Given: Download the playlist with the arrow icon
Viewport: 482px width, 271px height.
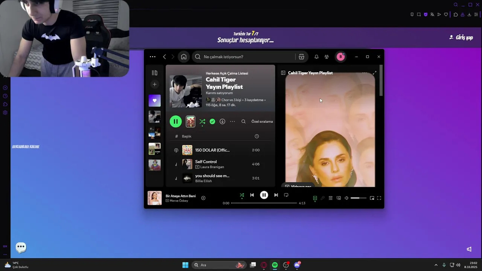Looking at the screenshot, I should pyautogui.click(x=223, y=122).
